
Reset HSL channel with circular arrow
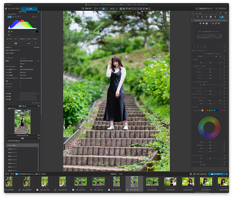coord(224,110)
